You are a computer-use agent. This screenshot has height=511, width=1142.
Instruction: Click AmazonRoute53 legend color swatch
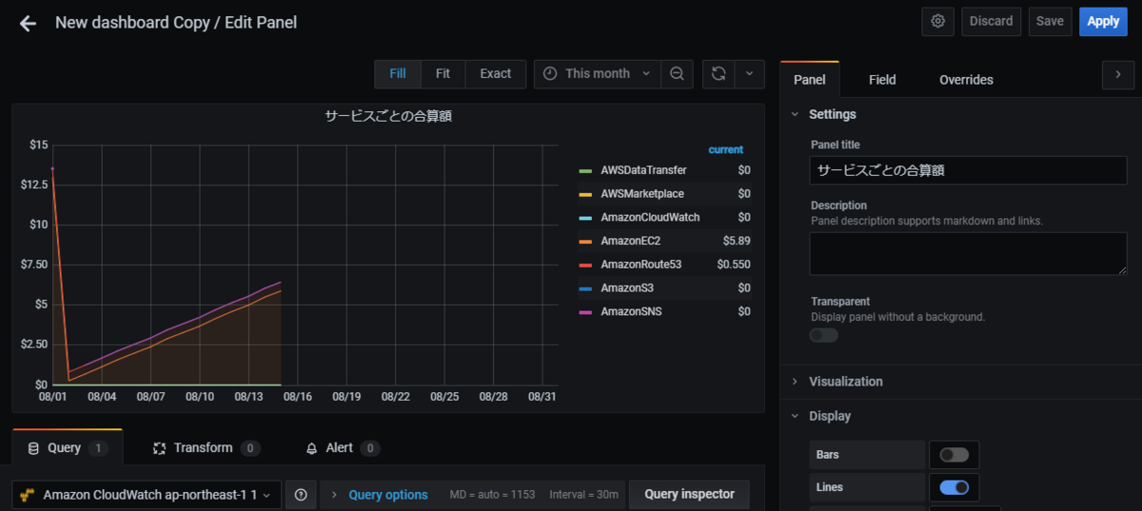point(585,265)
